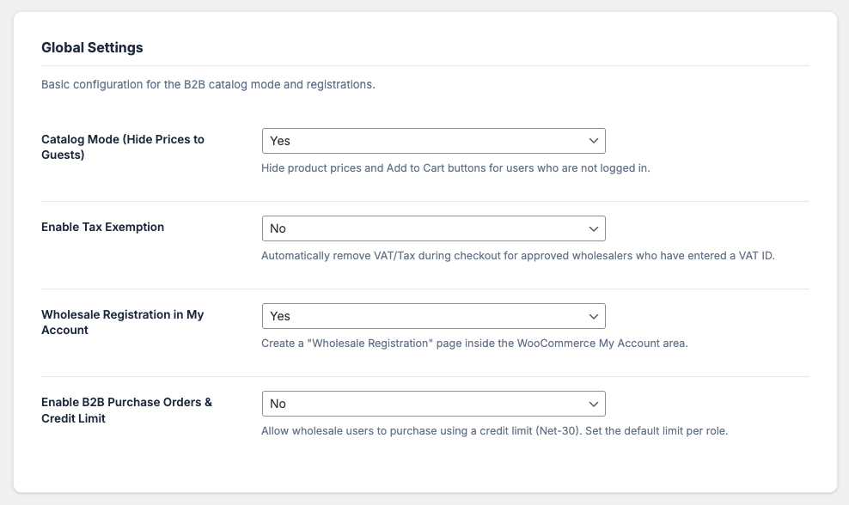Click the Enable Tax Exemption label
The height and width of the screenshot is (505, 849).
[102, 228]
